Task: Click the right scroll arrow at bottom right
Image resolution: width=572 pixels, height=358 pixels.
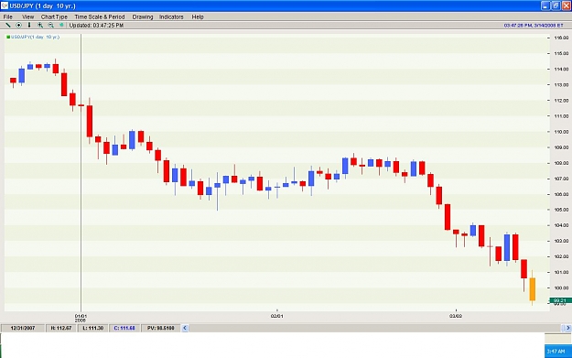Action: (567, 328)
